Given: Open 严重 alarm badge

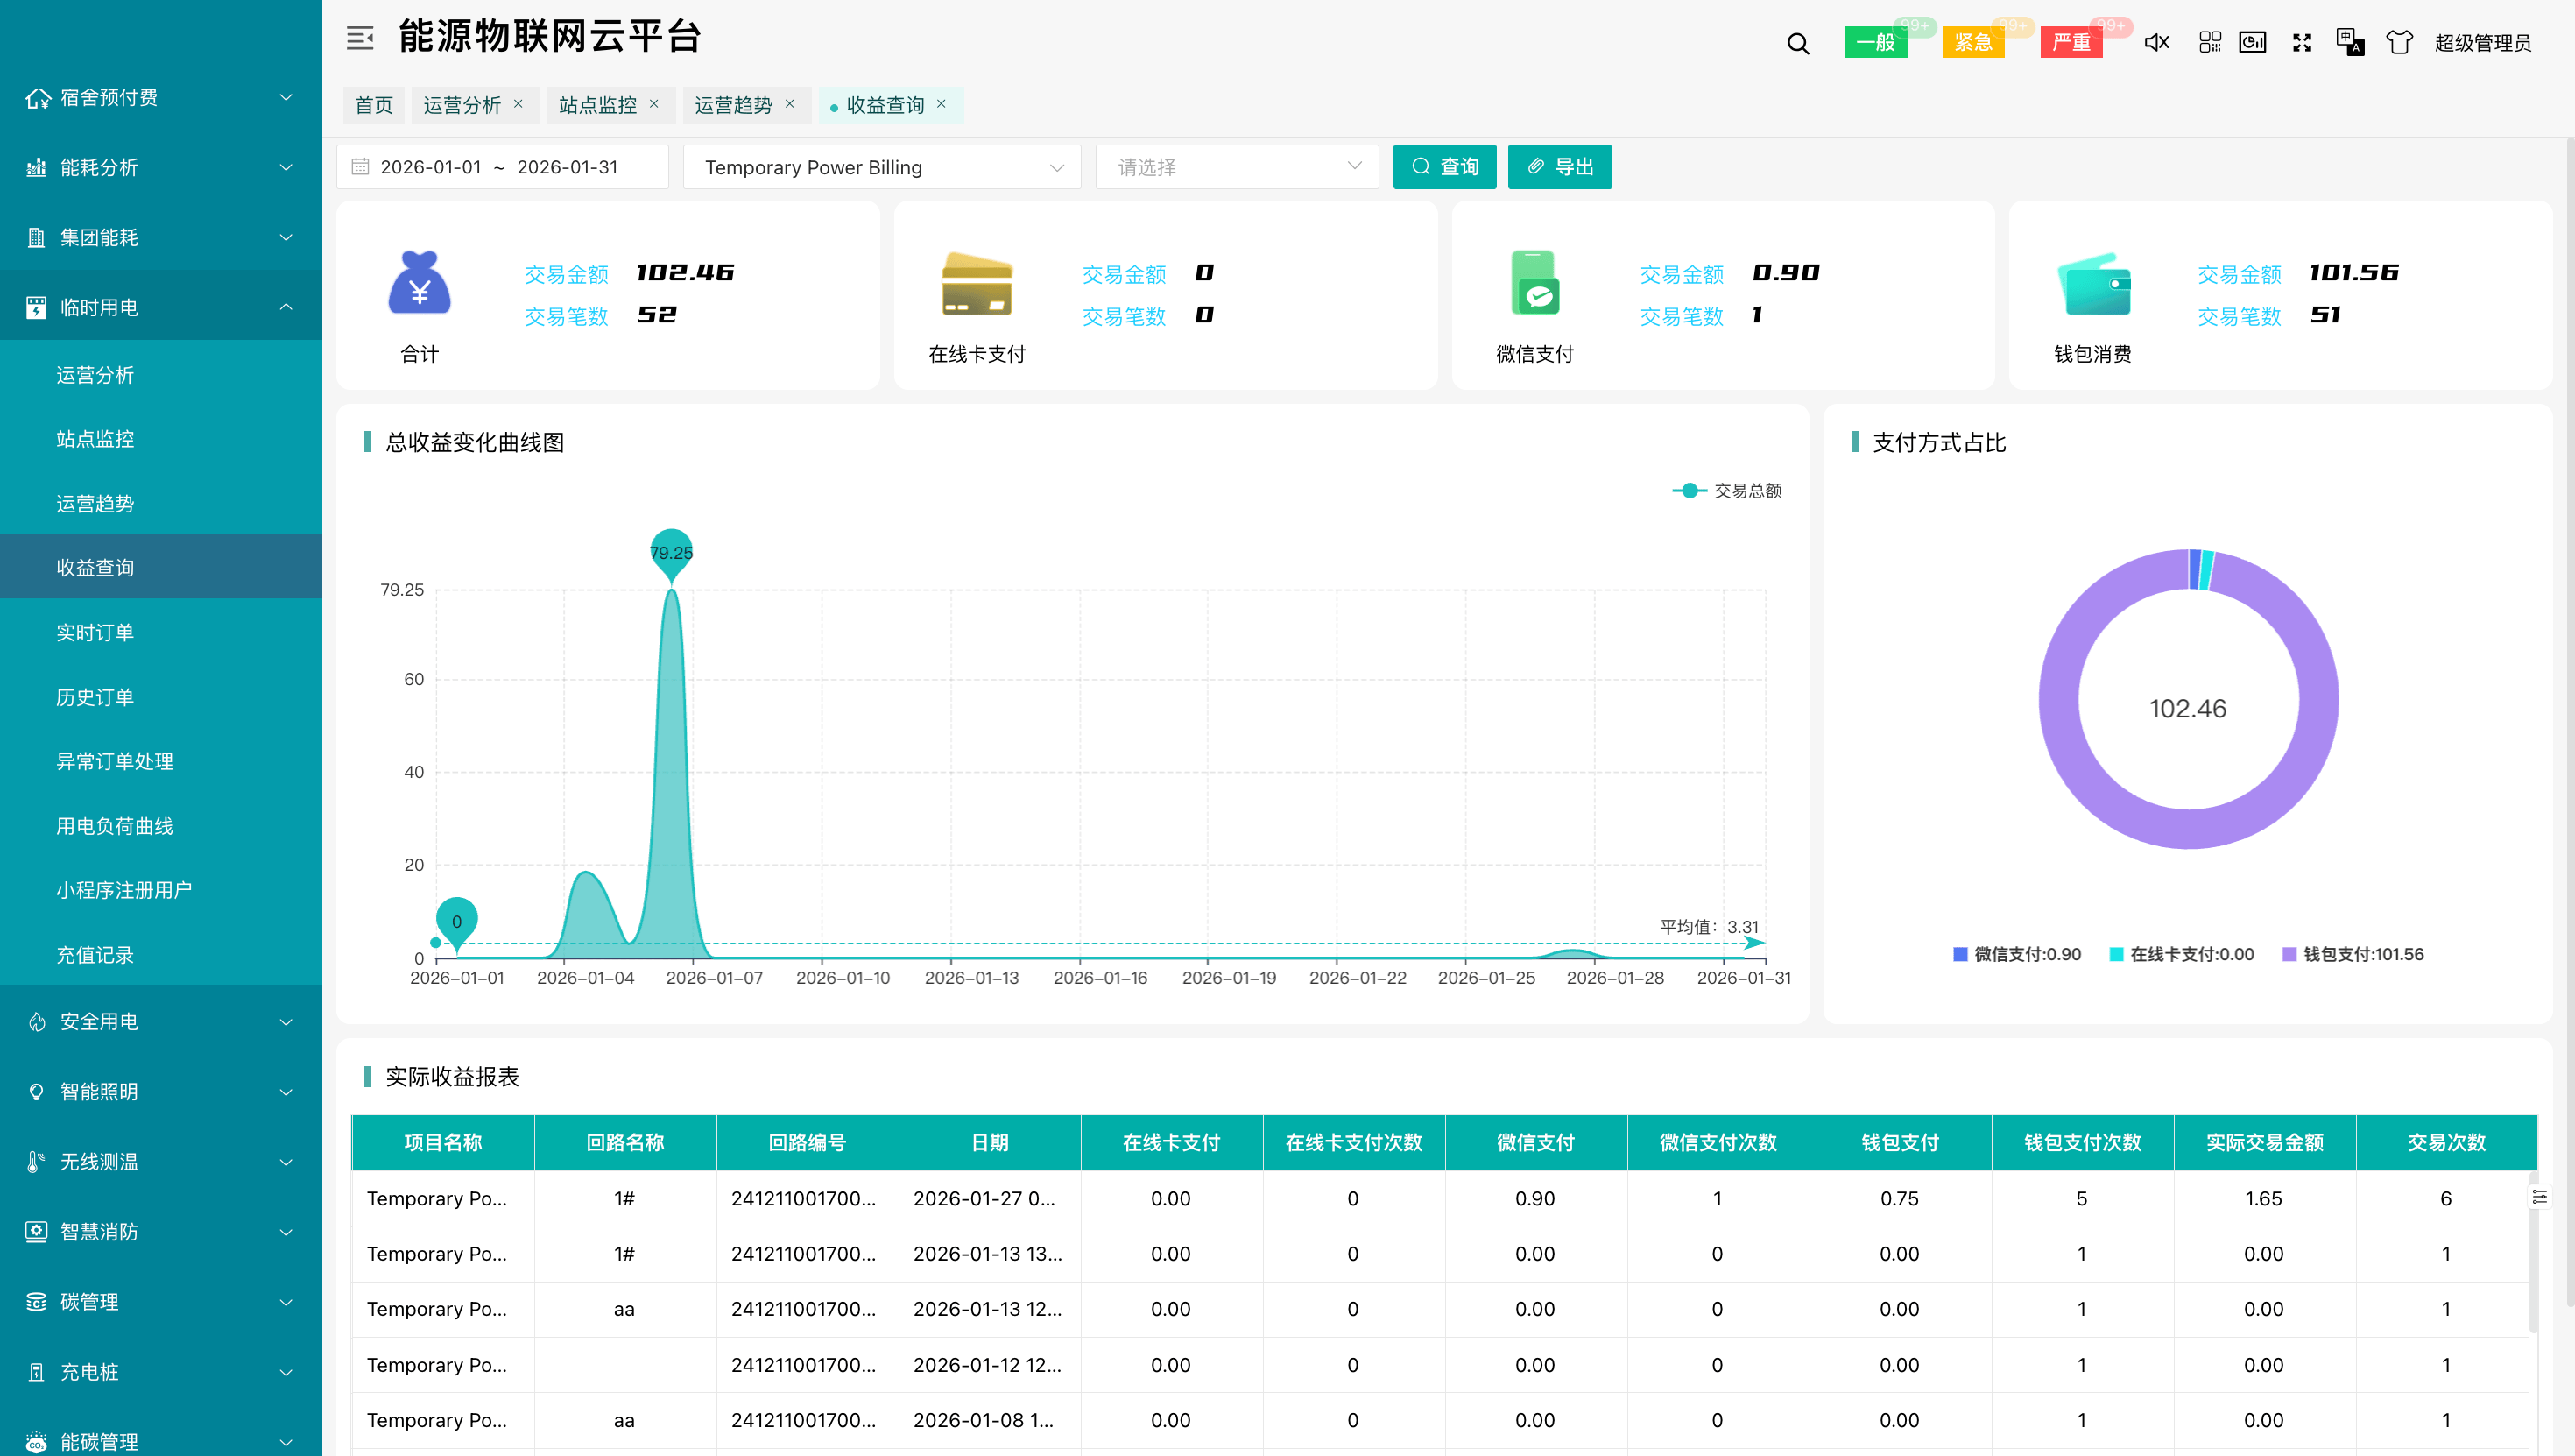Looking at the screenshot, I should (2071, 42).
